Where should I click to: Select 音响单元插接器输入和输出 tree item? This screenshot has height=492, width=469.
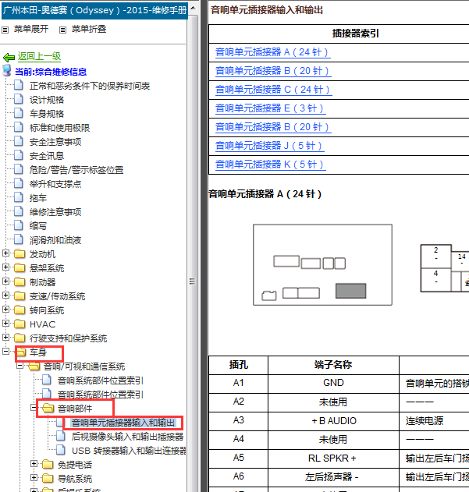tap(123, 423)
